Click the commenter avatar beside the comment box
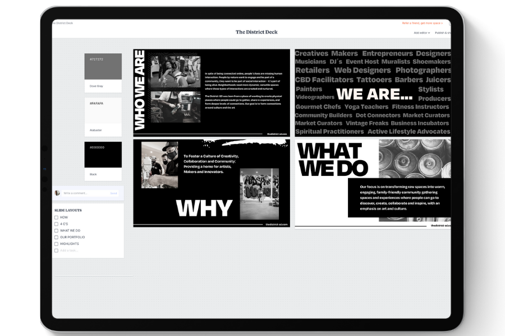Screen dimensions: 505x336 point(57,193)
